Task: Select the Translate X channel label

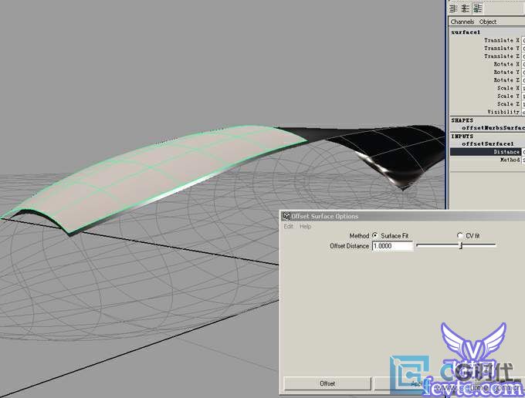Action: tap(502, 40)
